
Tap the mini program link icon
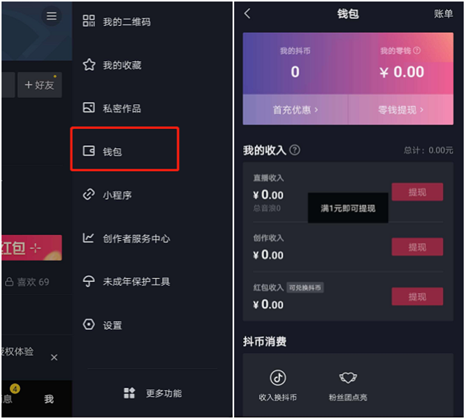(88, 194)
